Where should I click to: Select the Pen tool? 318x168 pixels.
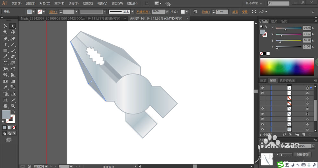coord(5,38)
